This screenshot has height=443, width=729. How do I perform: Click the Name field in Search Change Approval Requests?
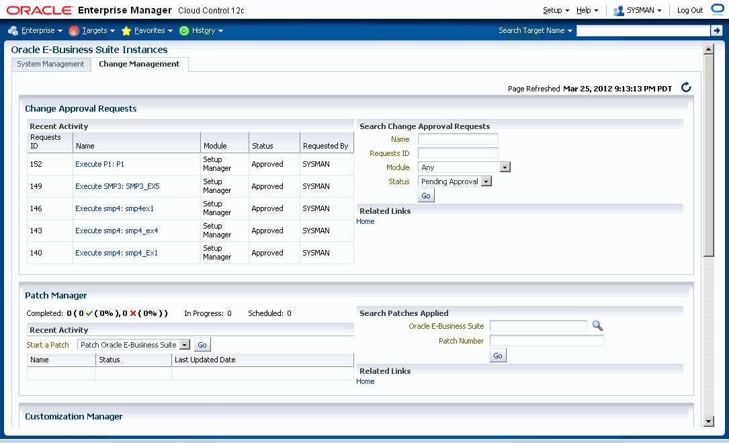tap(458, 138)
